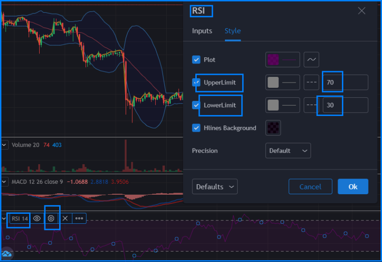This screenshot has width=382, height=262.
Task: Close the RSI settings dialog
Action: tap(361, 10)
